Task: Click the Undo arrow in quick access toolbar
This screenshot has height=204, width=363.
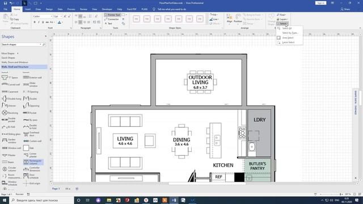Action: pos(11,3)
